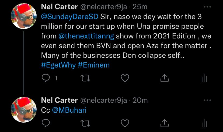Like the first tweet by Nel Carter

pos(124,78)
